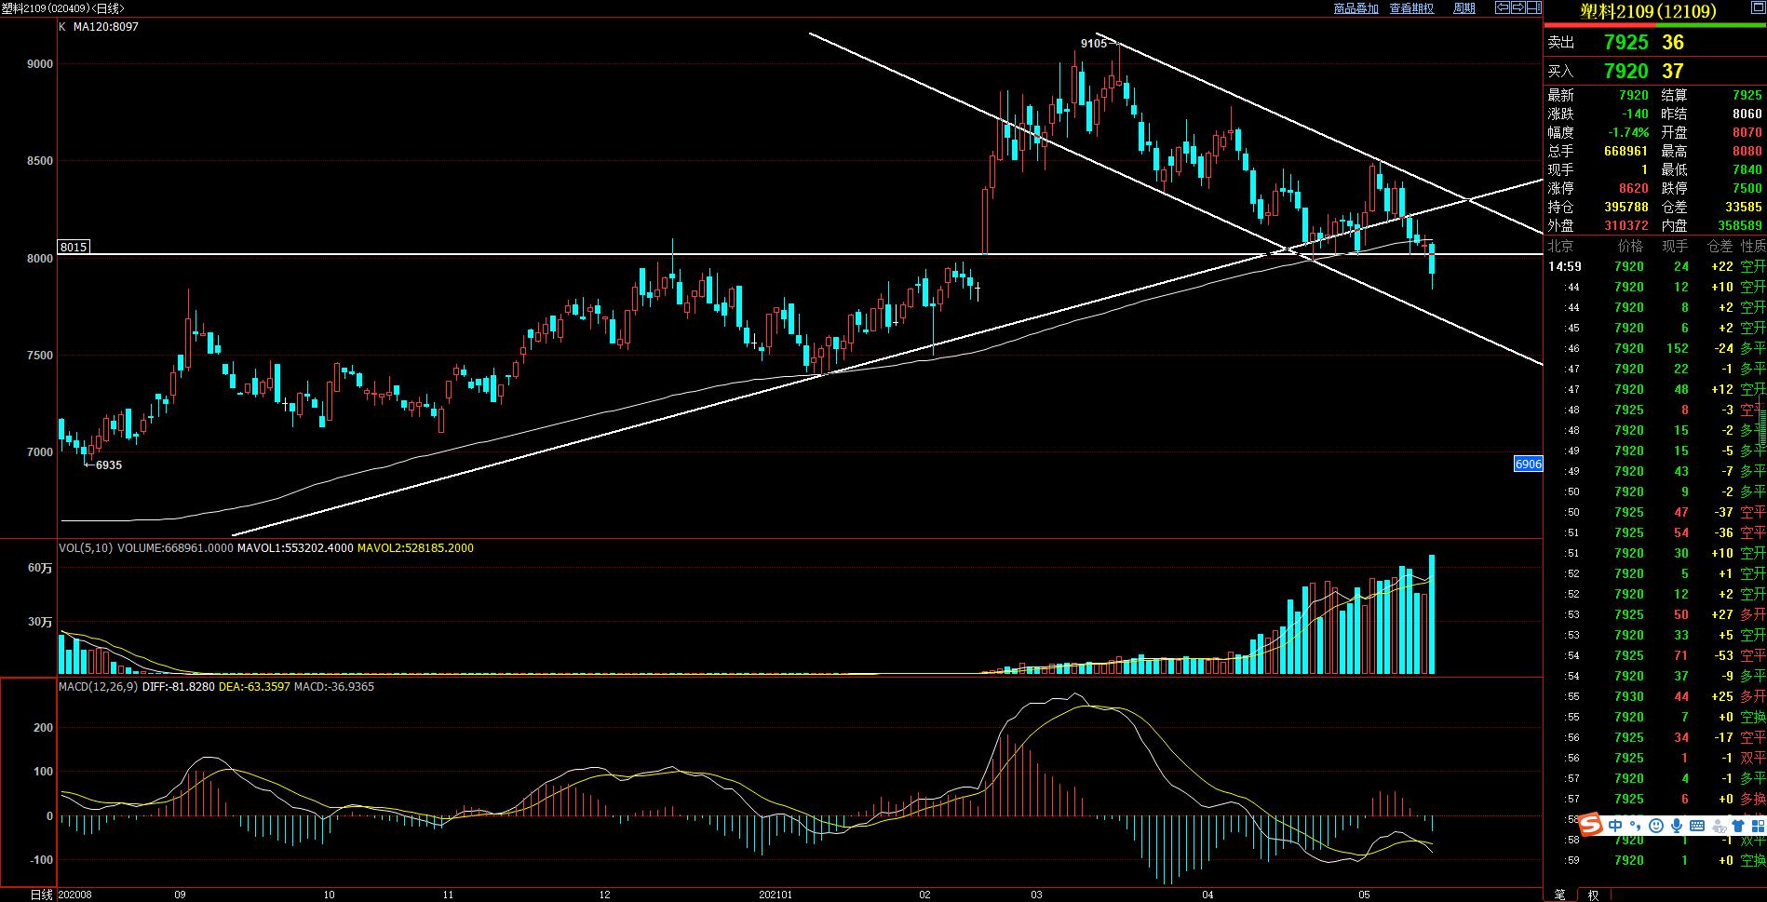Click the 日线 period label at bottom-left

pyautogui.click(x=41, y=895)
